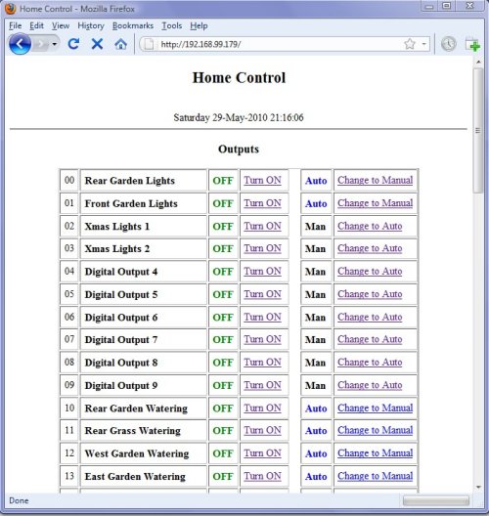Change Front Garden Lights to Manual
Viewport: 489px width, 516px height.
pyautogui.click(x=375, y=203)
